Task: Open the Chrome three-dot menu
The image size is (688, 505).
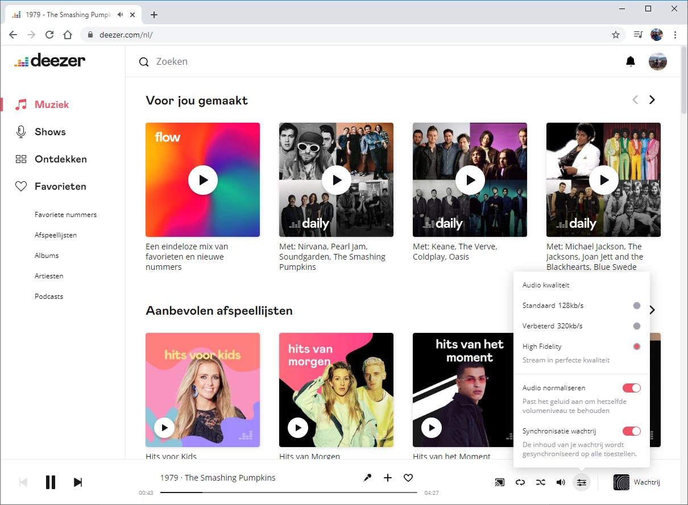Action: 675,35
